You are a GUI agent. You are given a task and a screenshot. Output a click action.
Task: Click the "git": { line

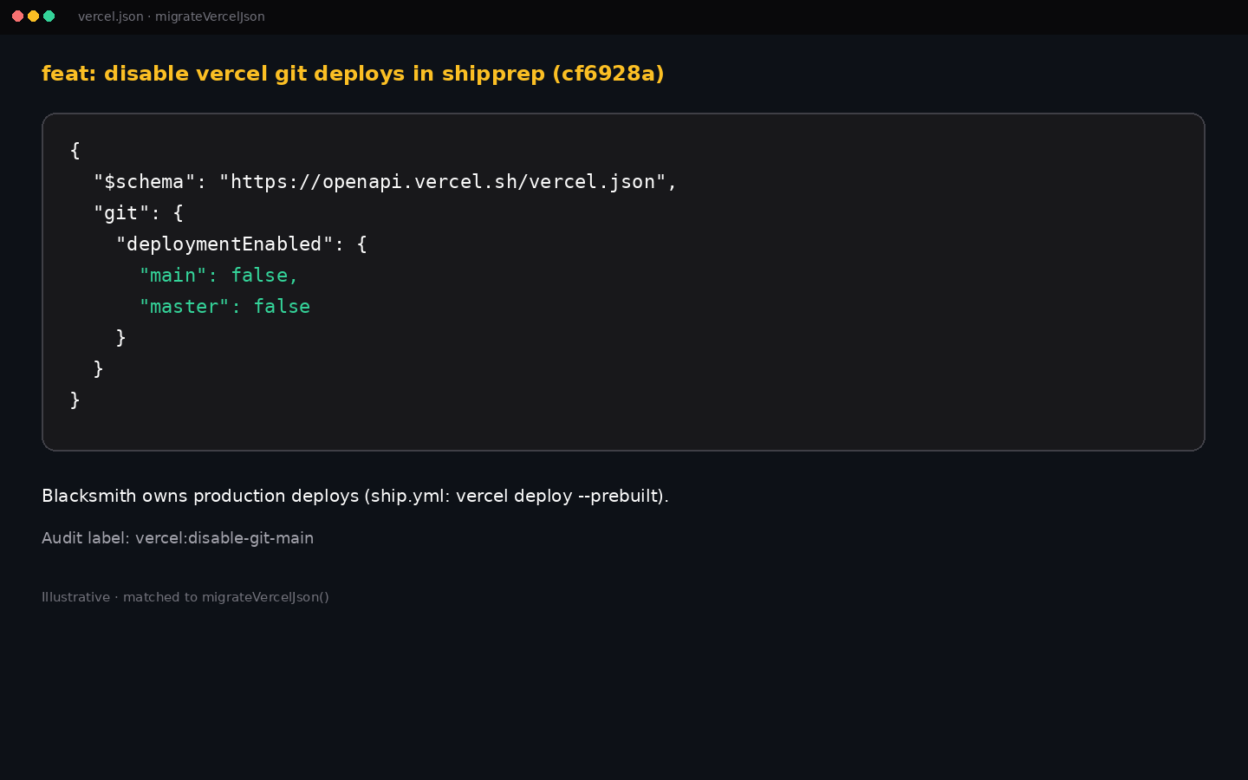[x=139, y=213]
